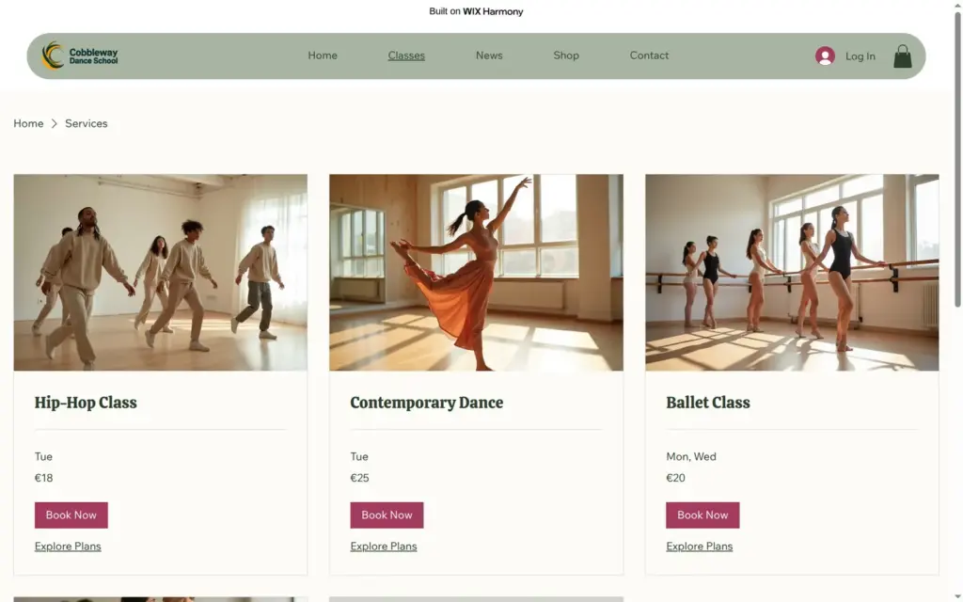The width and height of the screenshot is (963, 602).
Task: Explore Plans for Contemporary Dance
Action: 384,547
